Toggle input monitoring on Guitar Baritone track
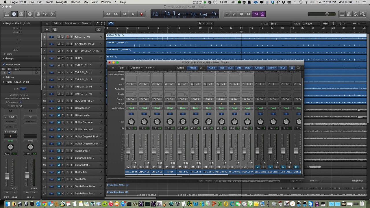Viewport: 370px width, 208px height. click(x=71, y=122)
